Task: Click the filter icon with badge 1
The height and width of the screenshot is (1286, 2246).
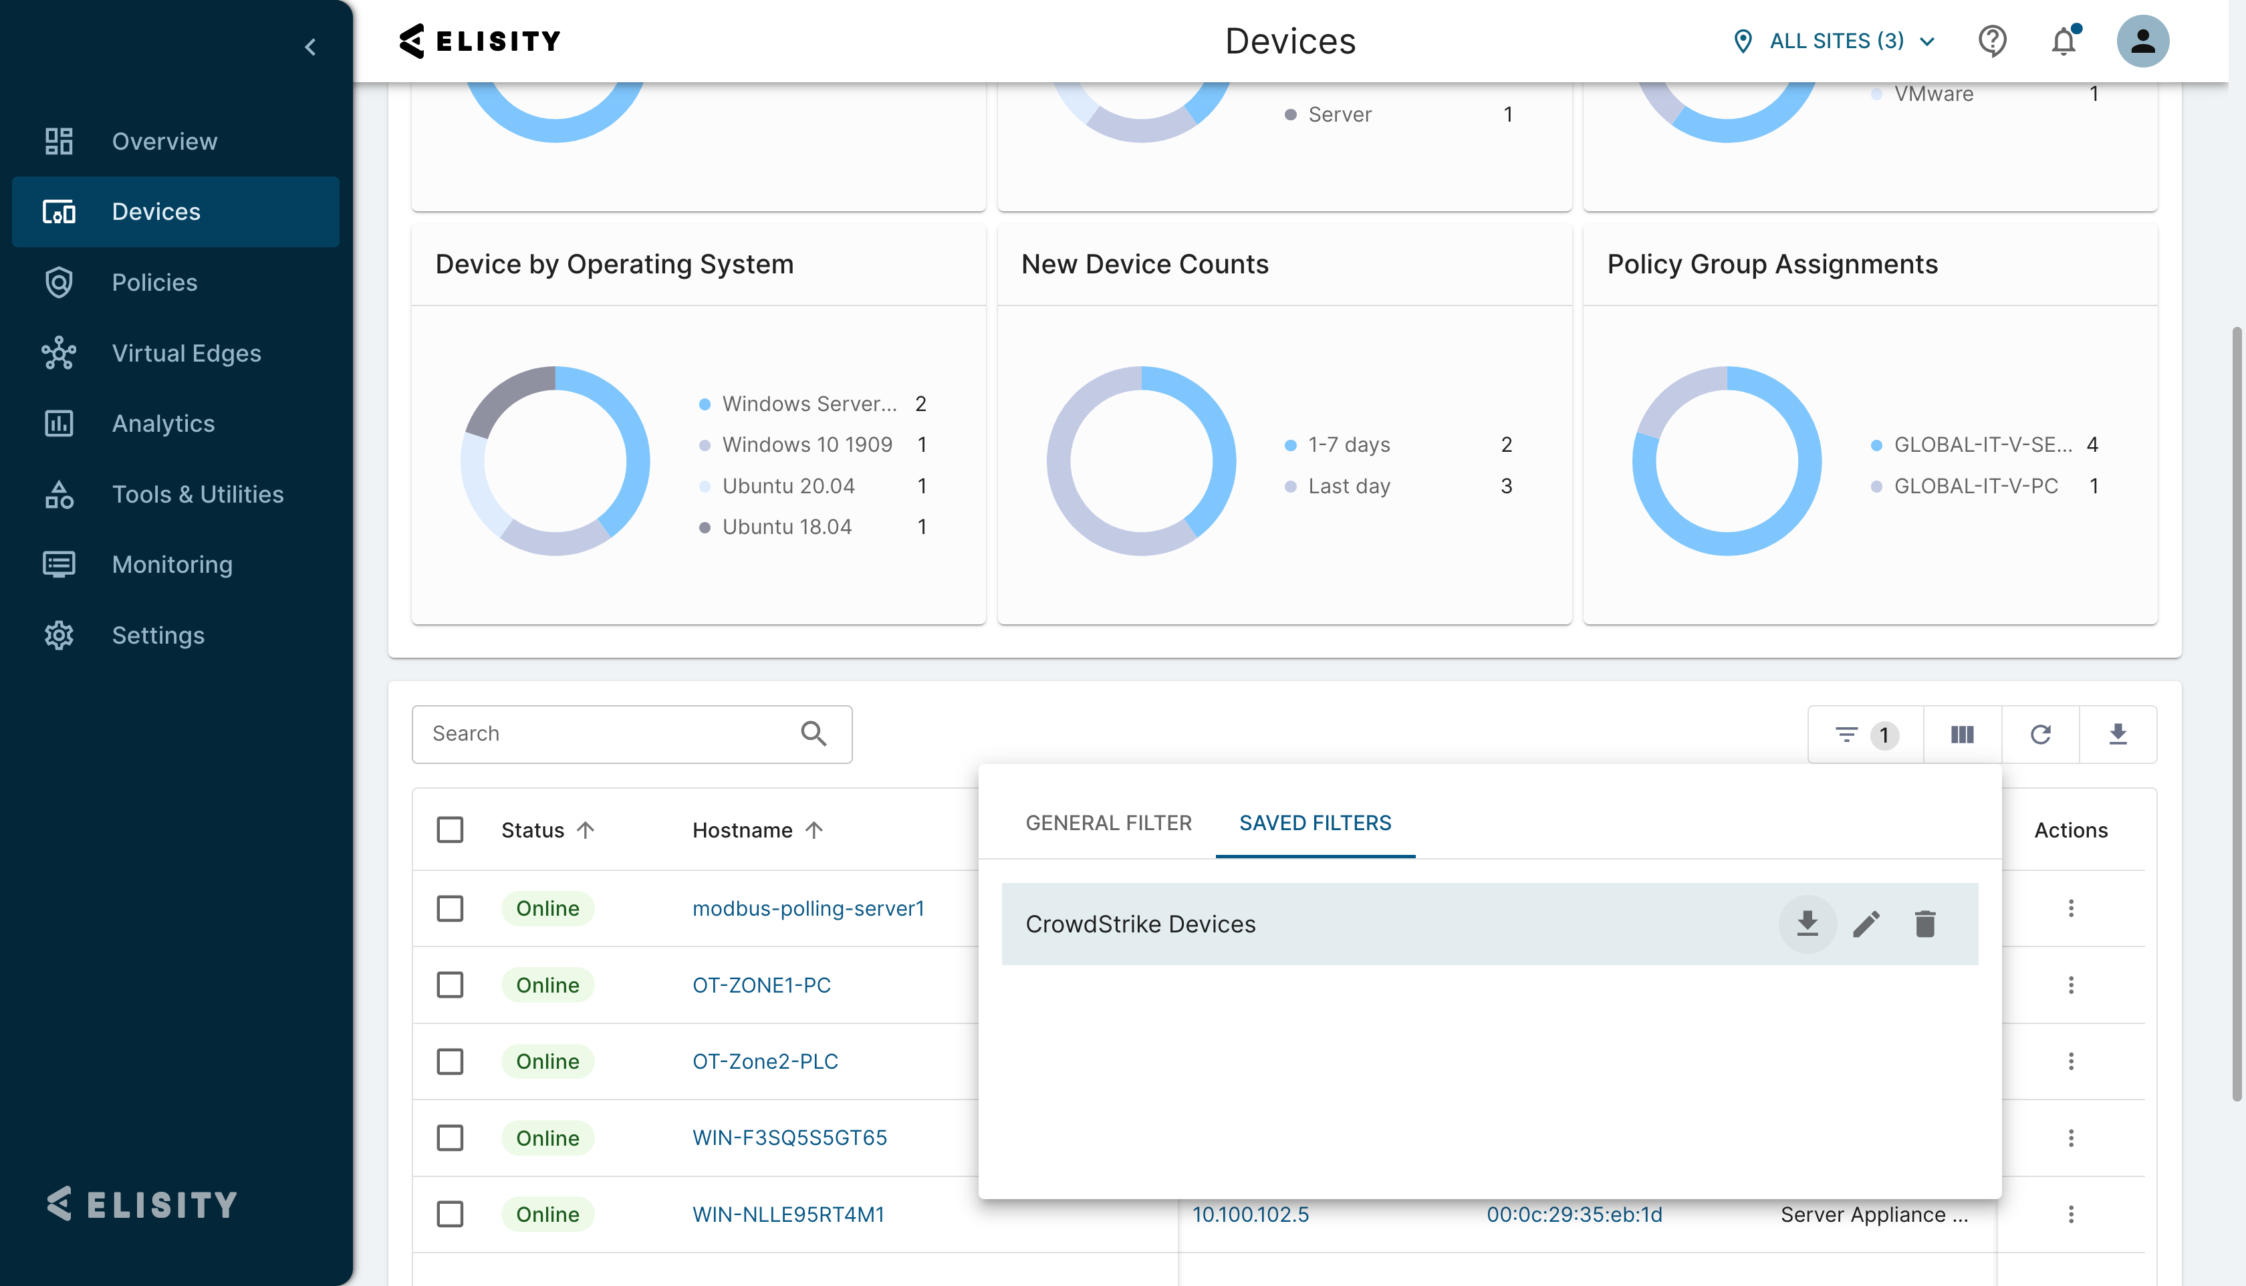Action: 1864,734
